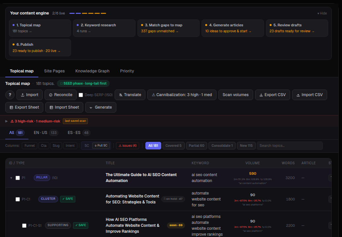Filter topics by Partial 60
Viewport: 342px width, 237px height.
click(x=197, y=145)
